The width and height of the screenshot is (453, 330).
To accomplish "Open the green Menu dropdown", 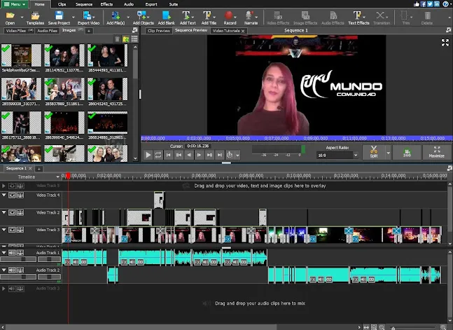I will (15, 4).
